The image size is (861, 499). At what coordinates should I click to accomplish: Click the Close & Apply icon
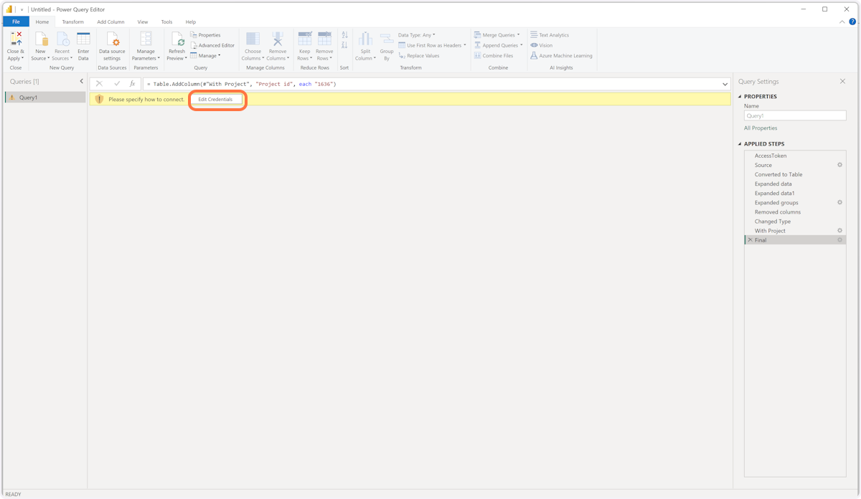16,39
